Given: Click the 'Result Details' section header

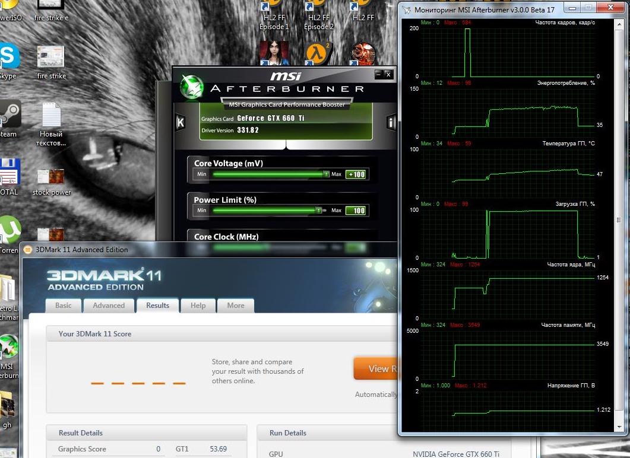Looking at the screenshot, I should [x=80, y=432].
